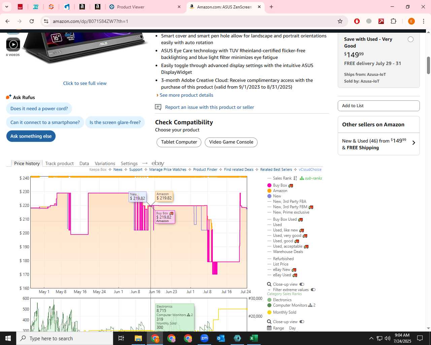Open the Chrome profile avatar E

[x=411, y=21]
